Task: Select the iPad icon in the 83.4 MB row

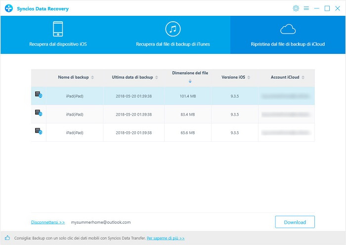Action: click(x=39, y=113)
